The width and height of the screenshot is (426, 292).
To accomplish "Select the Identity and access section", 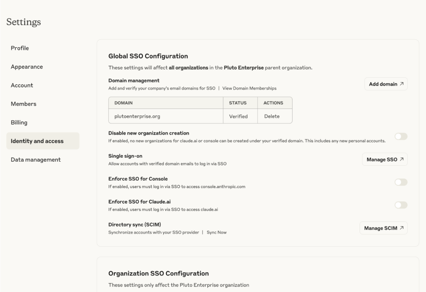I will pos(37,141).
